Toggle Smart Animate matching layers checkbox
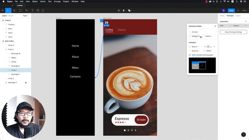Viewport: 249px width, 140px height. 190,55
